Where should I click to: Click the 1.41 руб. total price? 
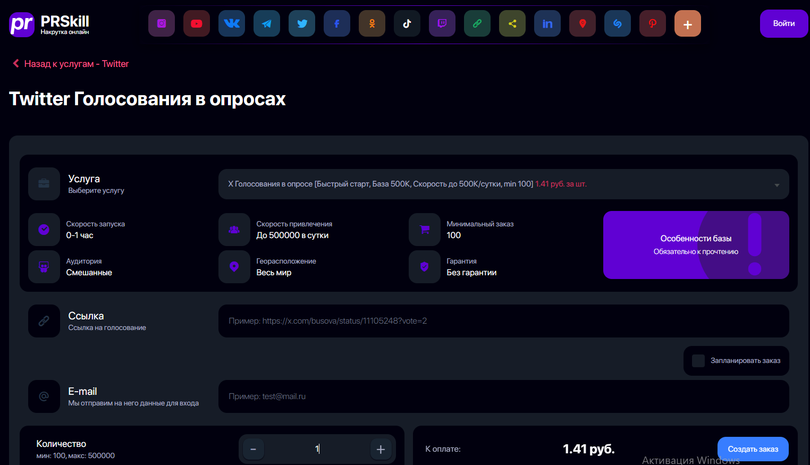pyautogui.click(x=589, y=449)
